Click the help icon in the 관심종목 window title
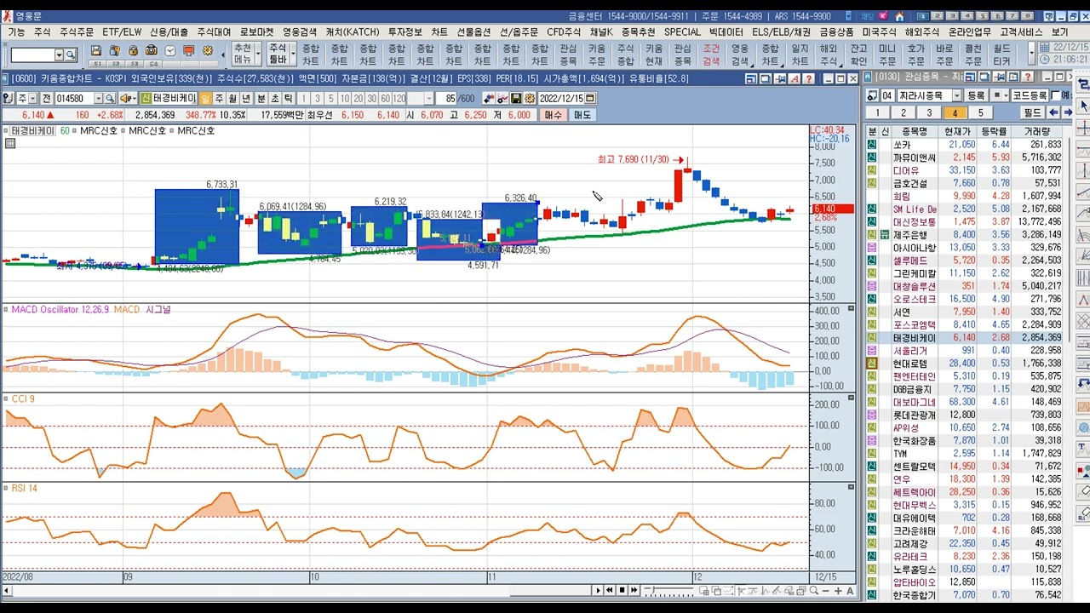 click(1027, 78)
